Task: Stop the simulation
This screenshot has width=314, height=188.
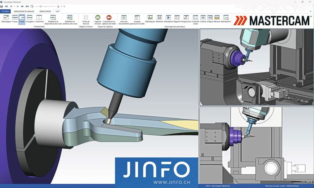Action: click(18, 6)
